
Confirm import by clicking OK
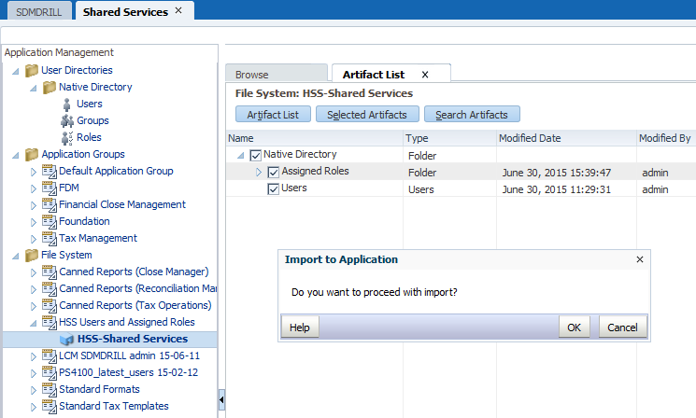(574, 327)
